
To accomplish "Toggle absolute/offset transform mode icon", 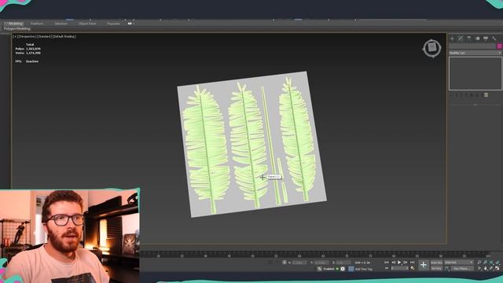I will [x=285, y=263].
